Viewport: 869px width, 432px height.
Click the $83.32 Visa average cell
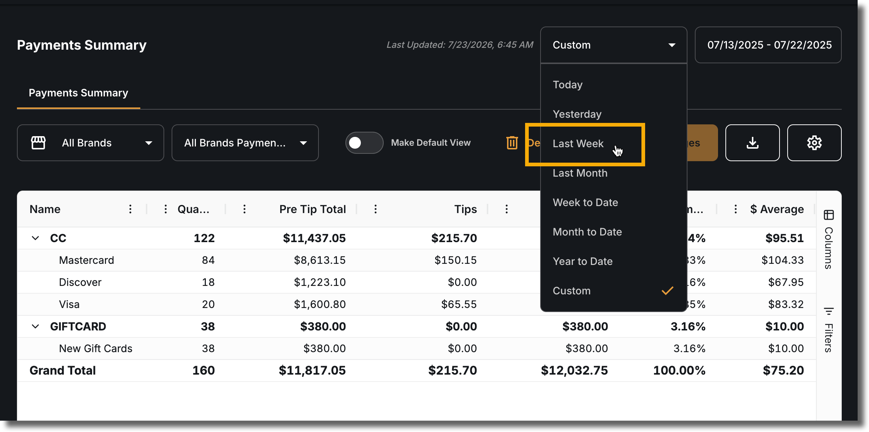(786, 304)
